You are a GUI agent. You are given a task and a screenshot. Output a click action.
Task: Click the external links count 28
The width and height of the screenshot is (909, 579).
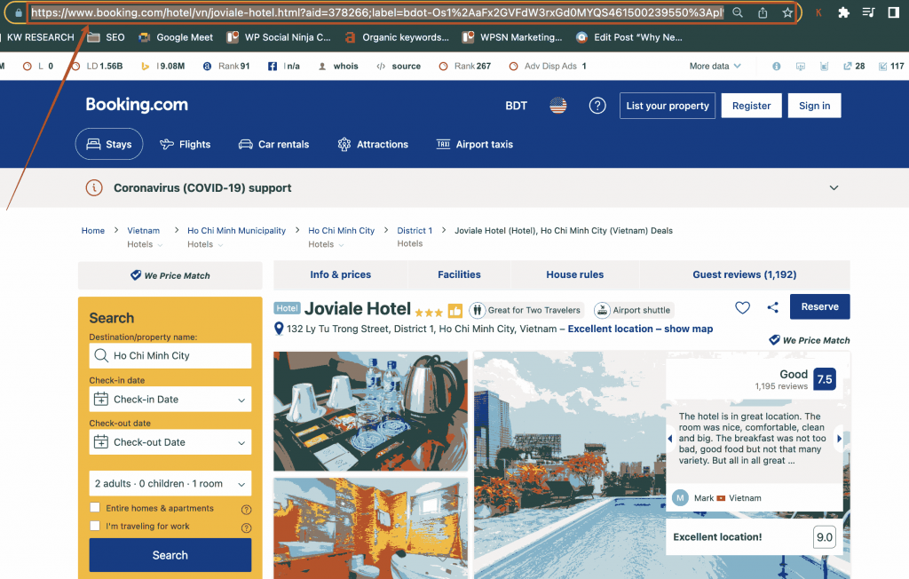coord(854,66)
